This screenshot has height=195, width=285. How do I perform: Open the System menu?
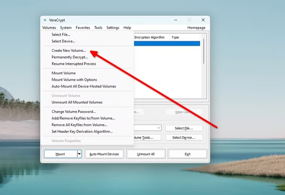click(x=66, y=28)
